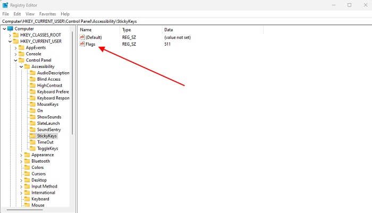Select the Flags value name
Viewport: 372px width, 213px height.
pos(90,44)
